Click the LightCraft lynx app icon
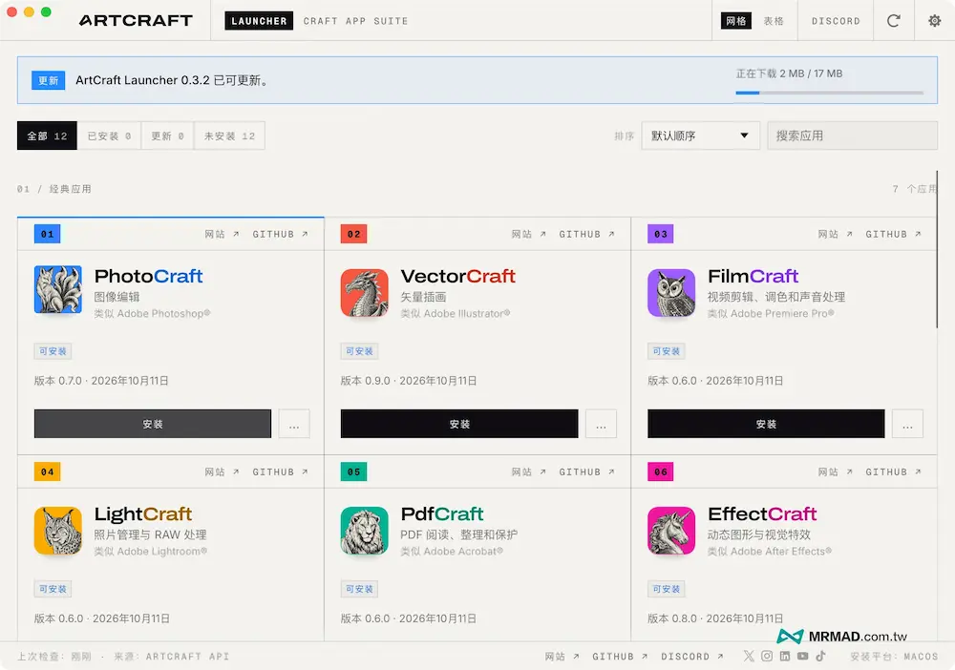 pyautogui.click(x=58, y=531)
